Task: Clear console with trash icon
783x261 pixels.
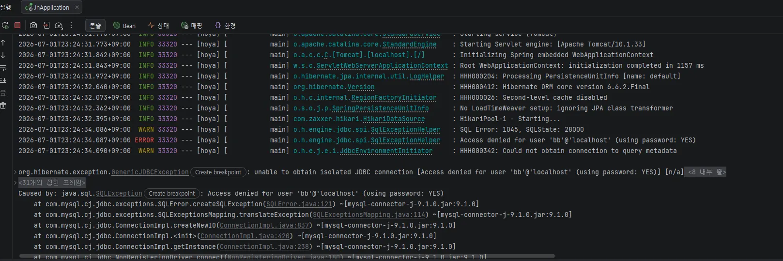Action: coord(3,106)
